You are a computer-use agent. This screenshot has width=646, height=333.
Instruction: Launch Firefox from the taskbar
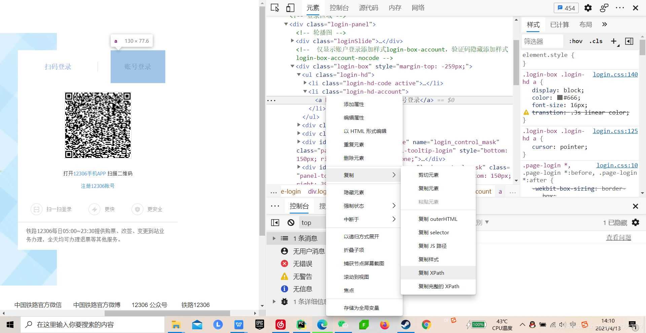(x=385, y=324)
